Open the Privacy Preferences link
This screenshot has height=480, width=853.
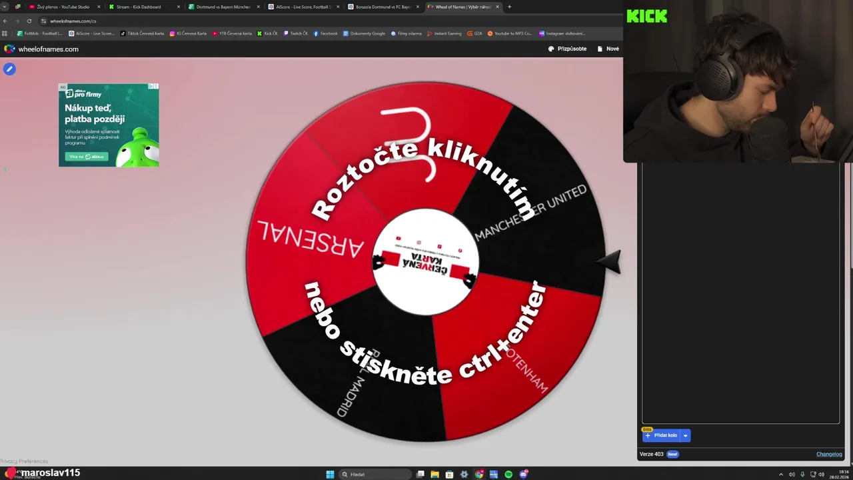pyautogui.click(x=24, y=461)
